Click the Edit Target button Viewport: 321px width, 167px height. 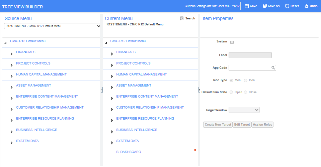point(242,125)
